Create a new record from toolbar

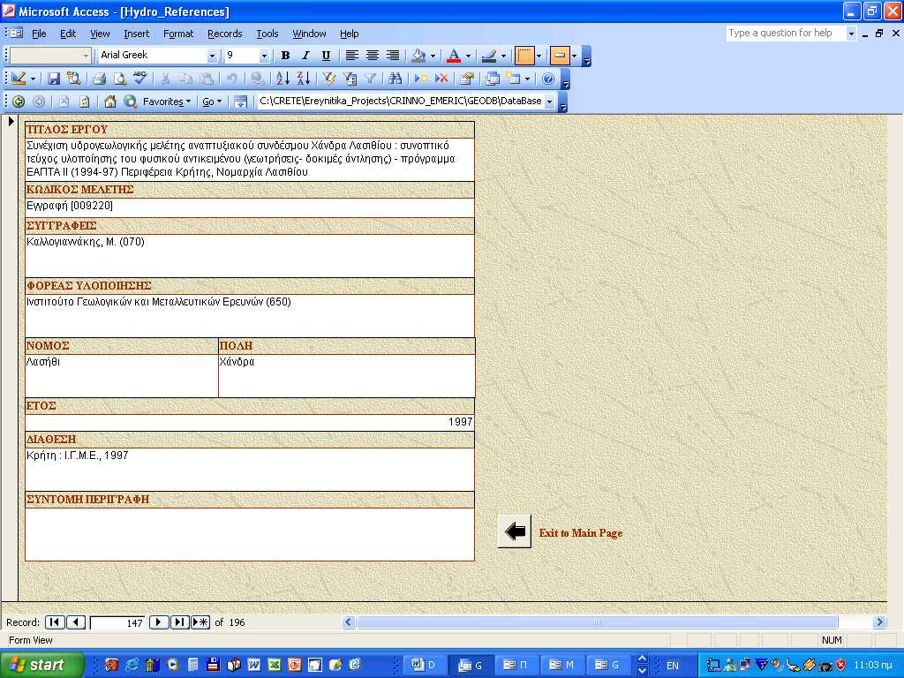421,79
